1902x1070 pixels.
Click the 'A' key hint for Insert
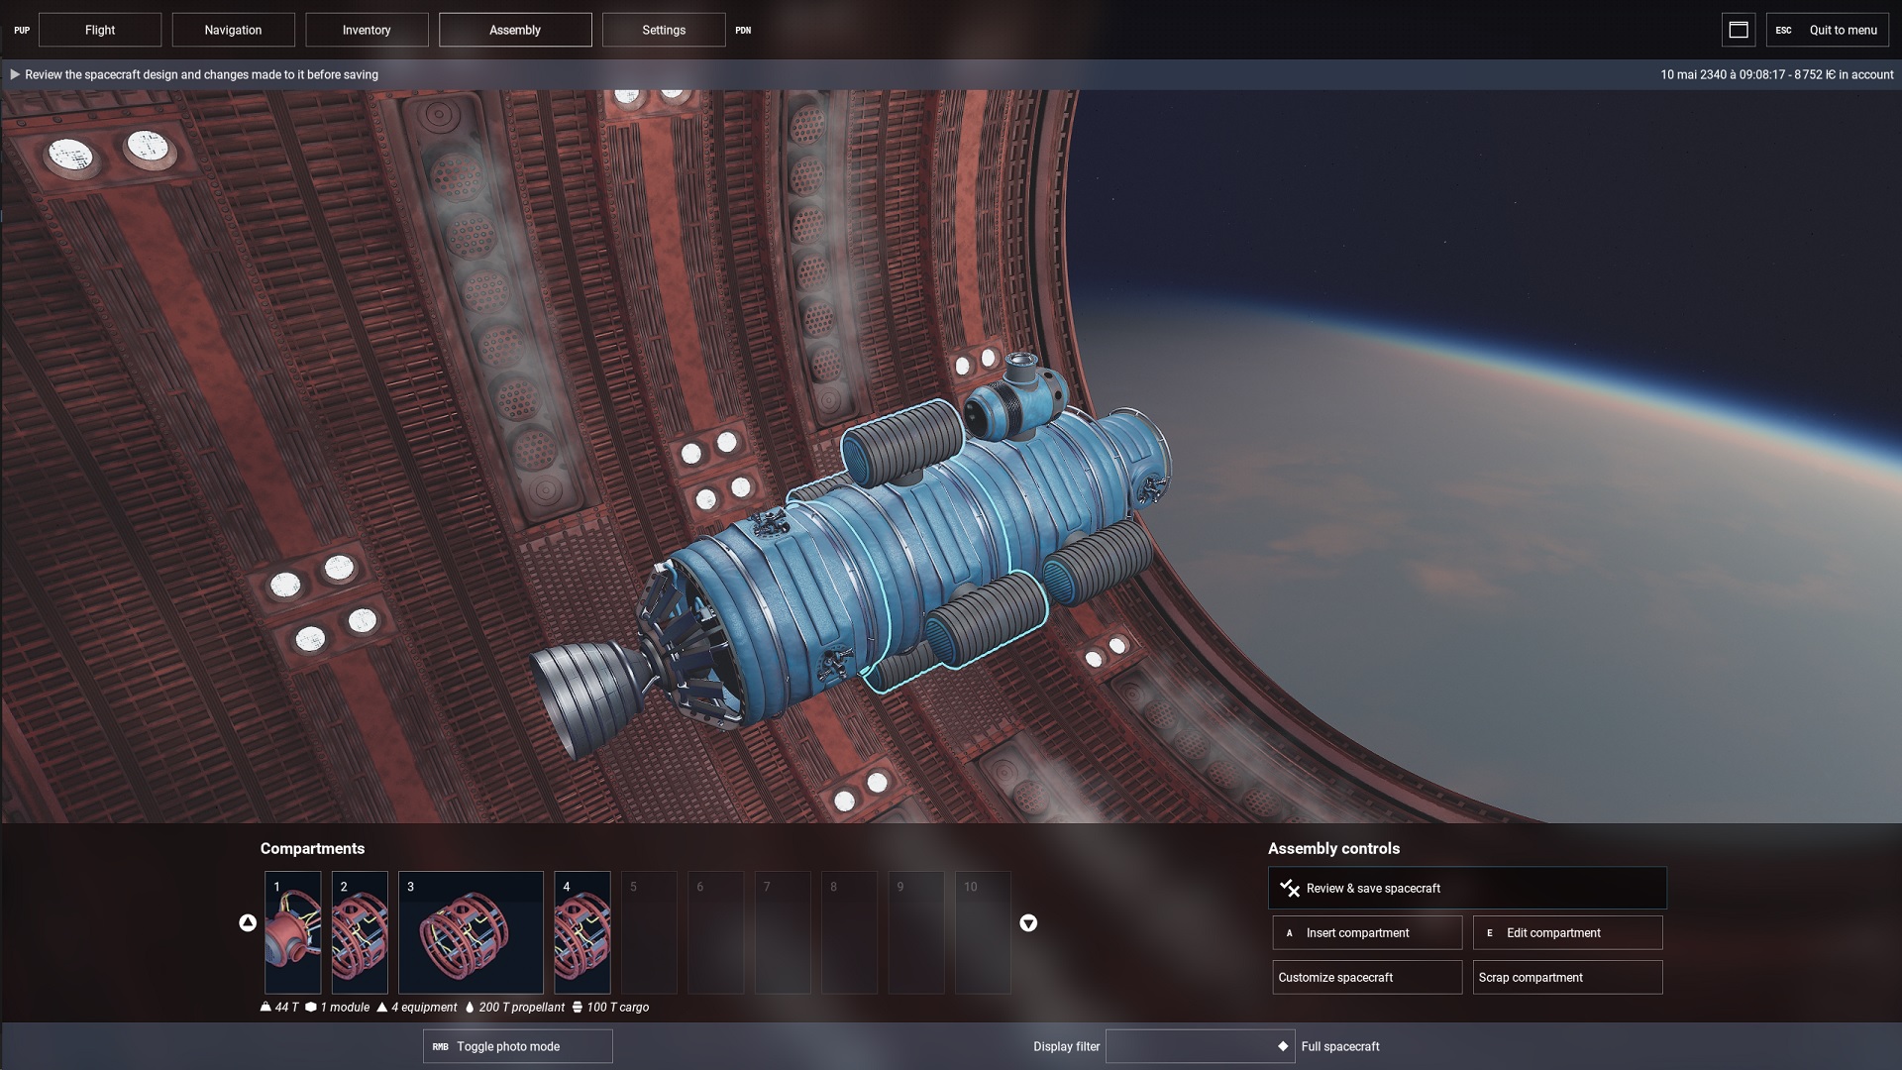pyautogui.click(x=1289, y=933)
